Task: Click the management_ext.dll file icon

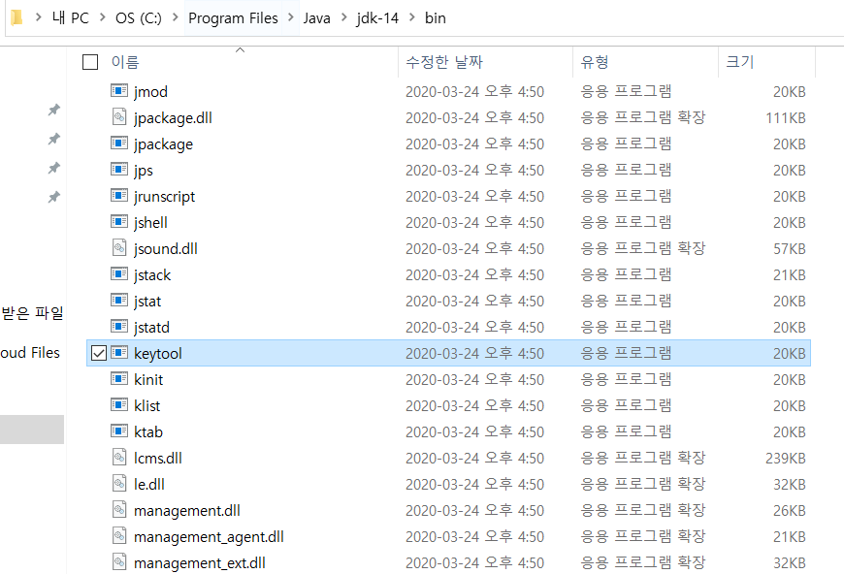Action: pyautogui.click(x=119, y=562)
